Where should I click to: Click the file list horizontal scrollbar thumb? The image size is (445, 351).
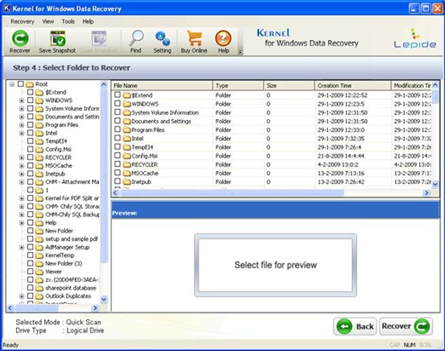(232, 193)
